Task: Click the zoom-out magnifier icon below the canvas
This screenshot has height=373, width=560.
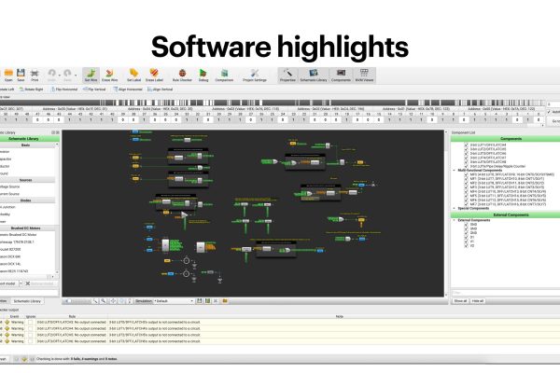Action: [x=95, y=301]
